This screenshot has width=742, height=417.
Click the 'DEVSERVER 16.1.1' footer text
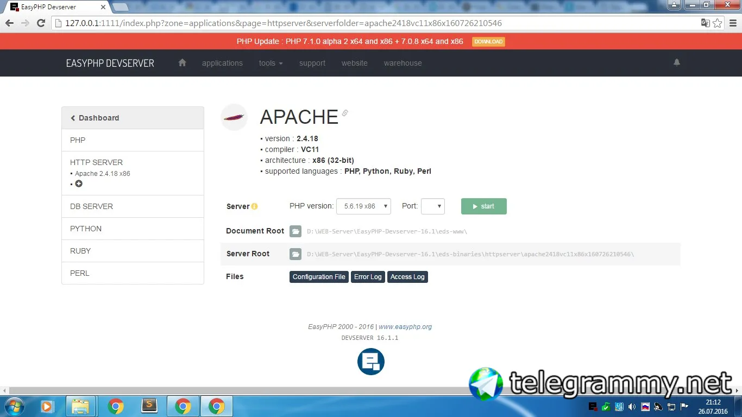click(x=370, y=338)
